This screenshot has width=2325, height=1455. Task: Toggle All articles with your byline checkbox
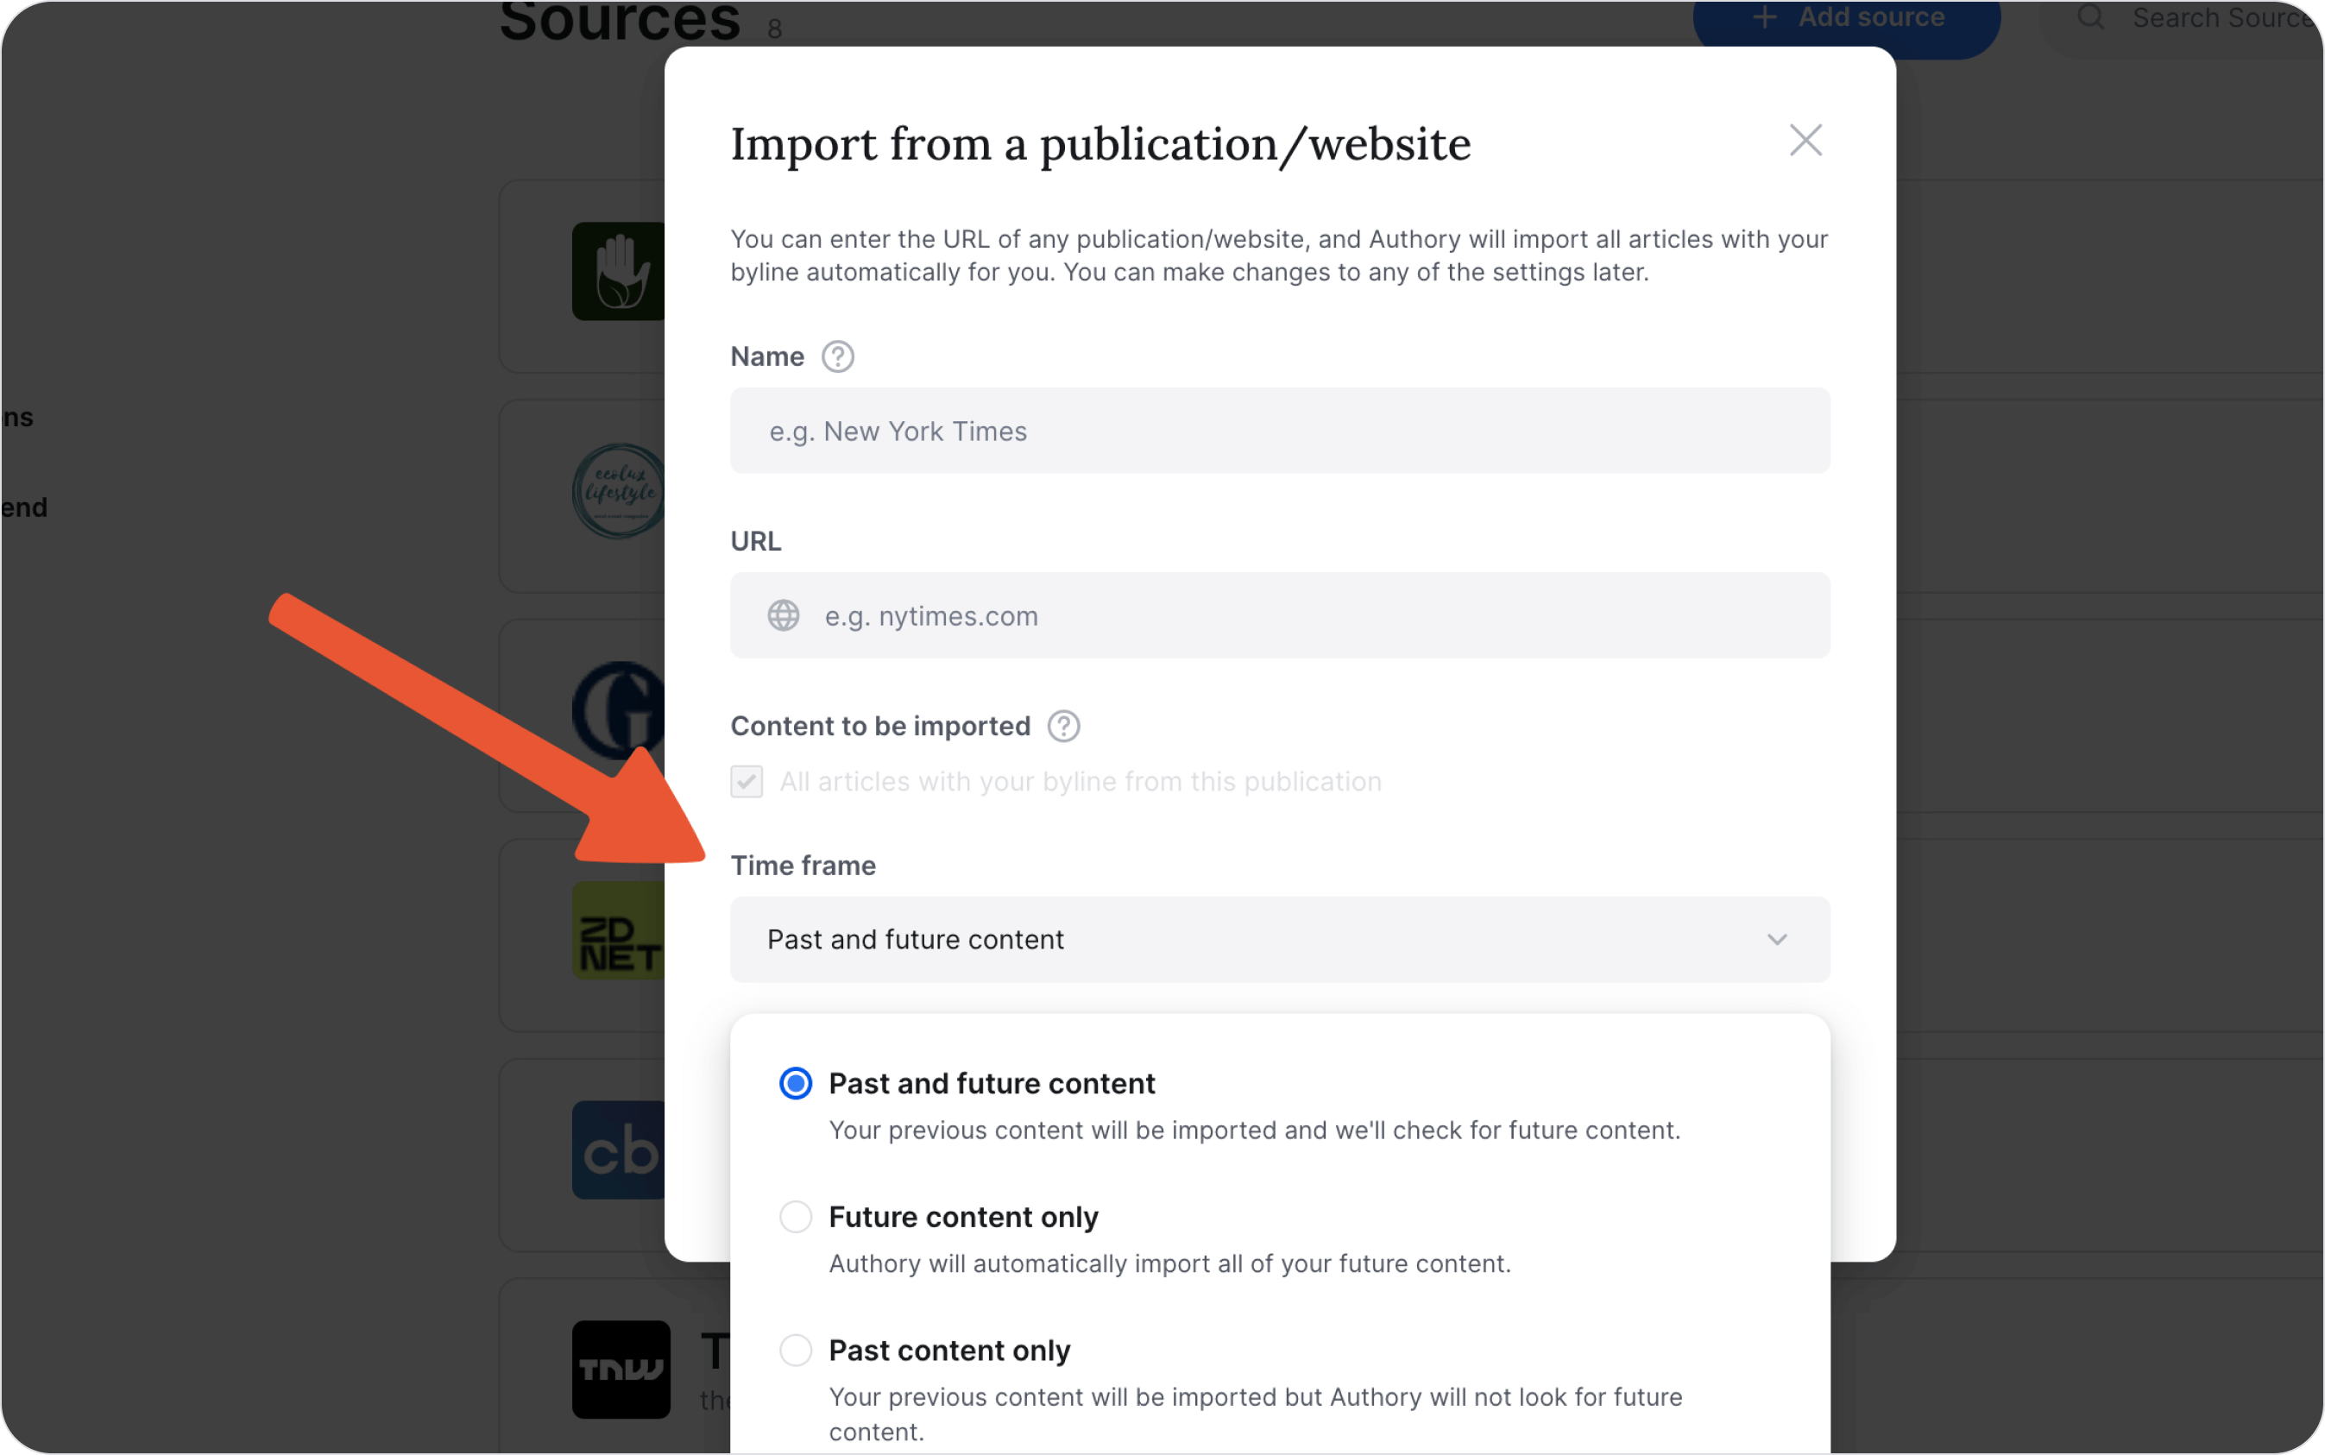click(x=747, y=781)
